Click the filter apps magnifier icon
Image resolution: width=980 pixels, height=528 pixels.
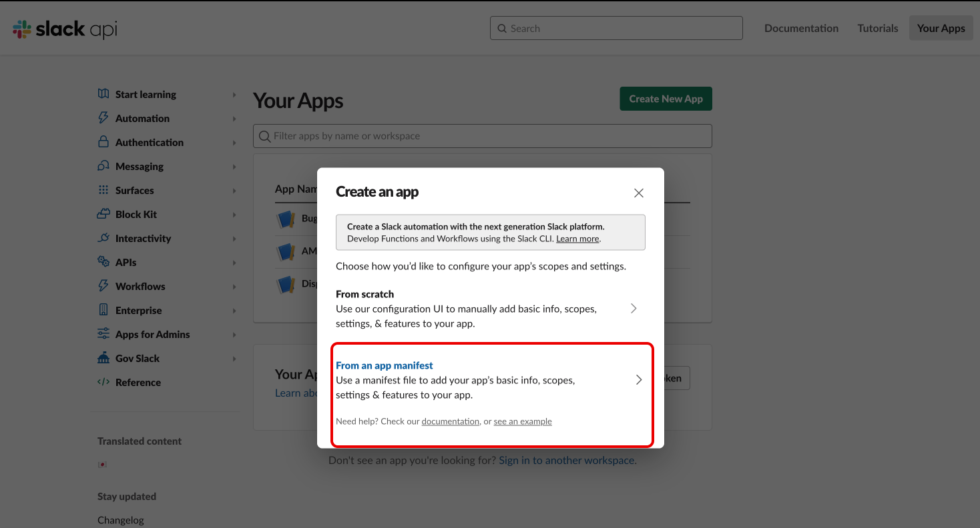(x=264, y=136)
